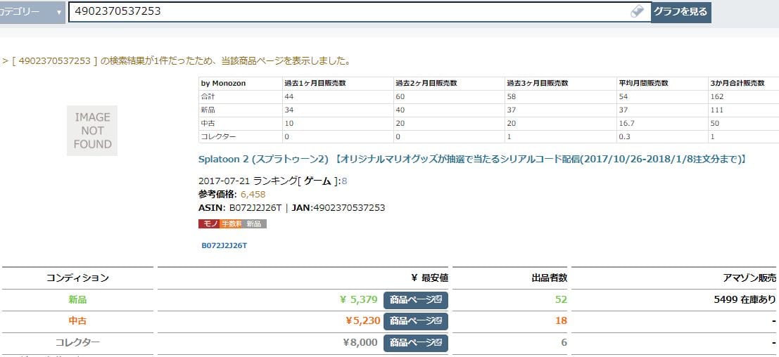Click the 新品 seller count 52
779x357 pixels.
click(x=560, y=300)
